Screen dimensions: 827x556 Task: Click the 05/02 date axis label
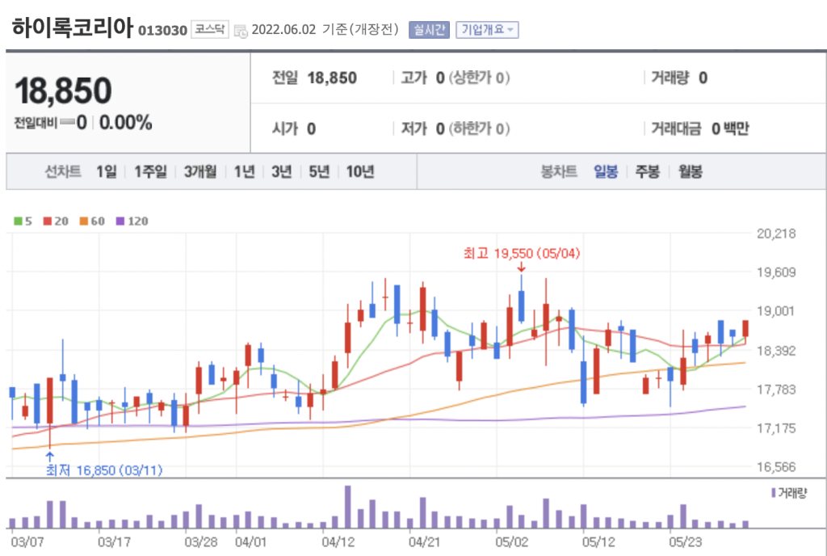(511, 541)
